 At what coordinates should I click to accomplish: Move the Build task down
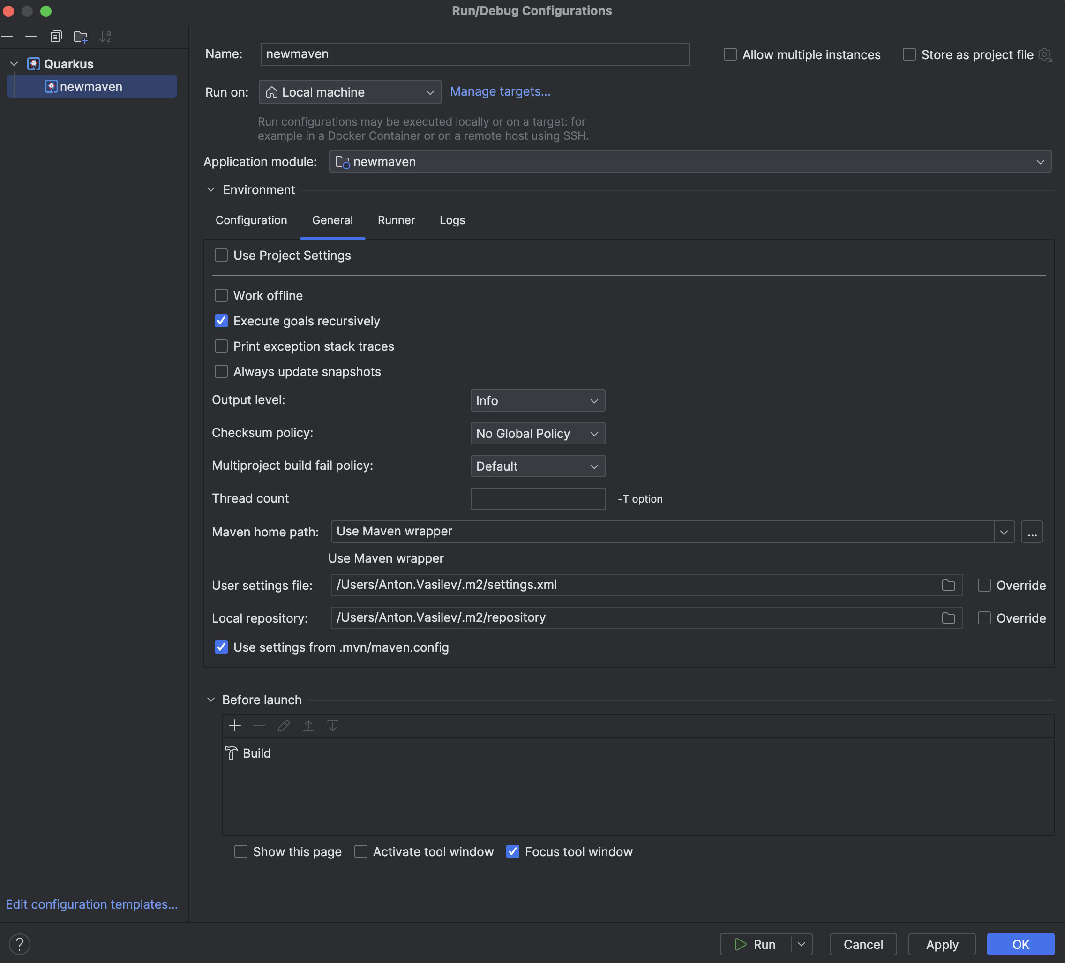[333, 725]
